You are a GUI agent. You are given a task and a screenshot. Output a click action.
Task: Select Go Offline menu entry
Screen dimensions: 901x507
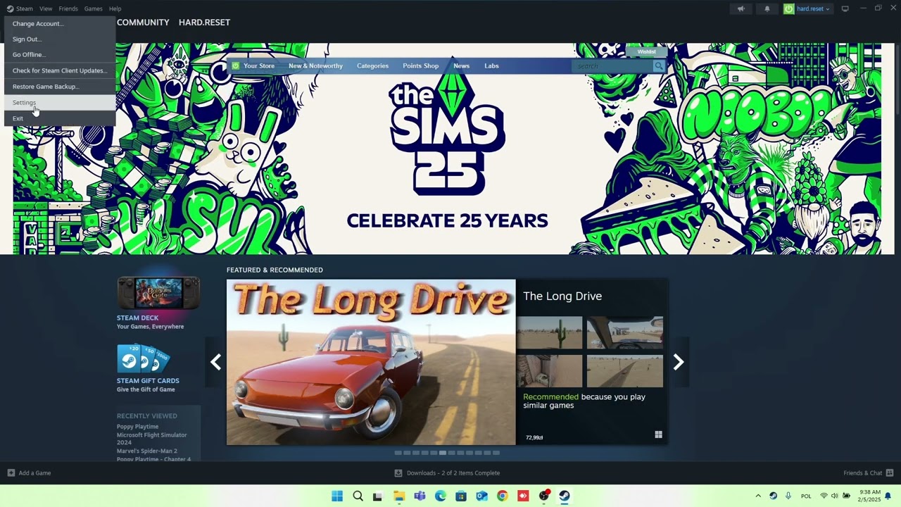click(60, 54)
